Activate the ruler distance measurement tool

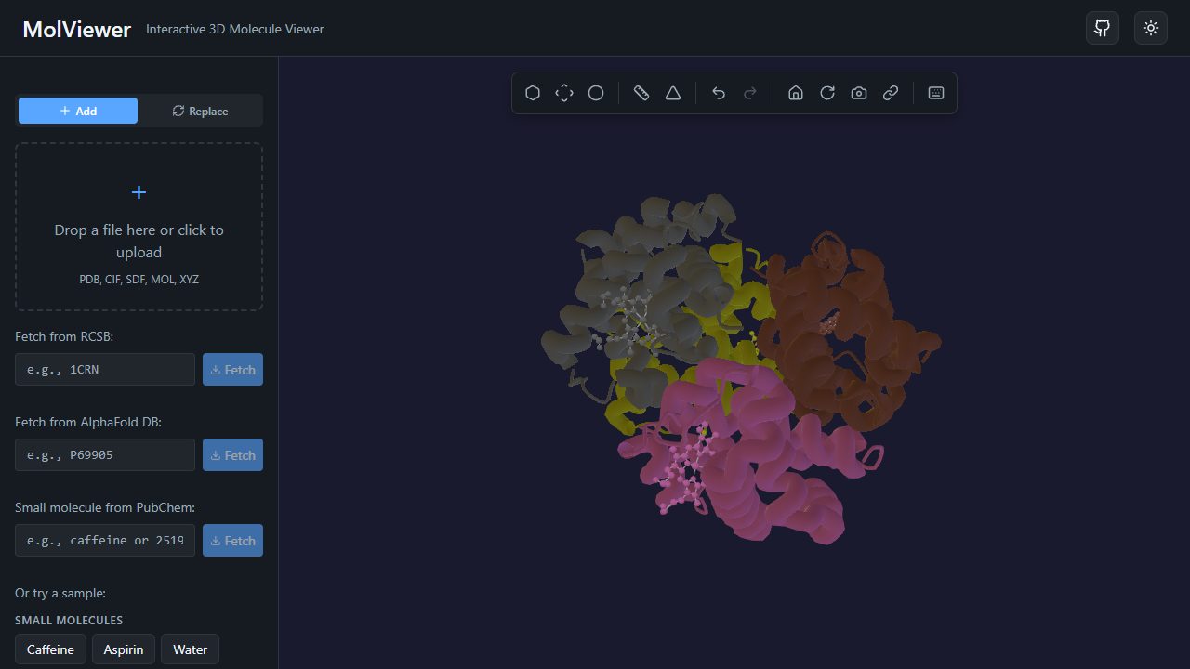641,93
